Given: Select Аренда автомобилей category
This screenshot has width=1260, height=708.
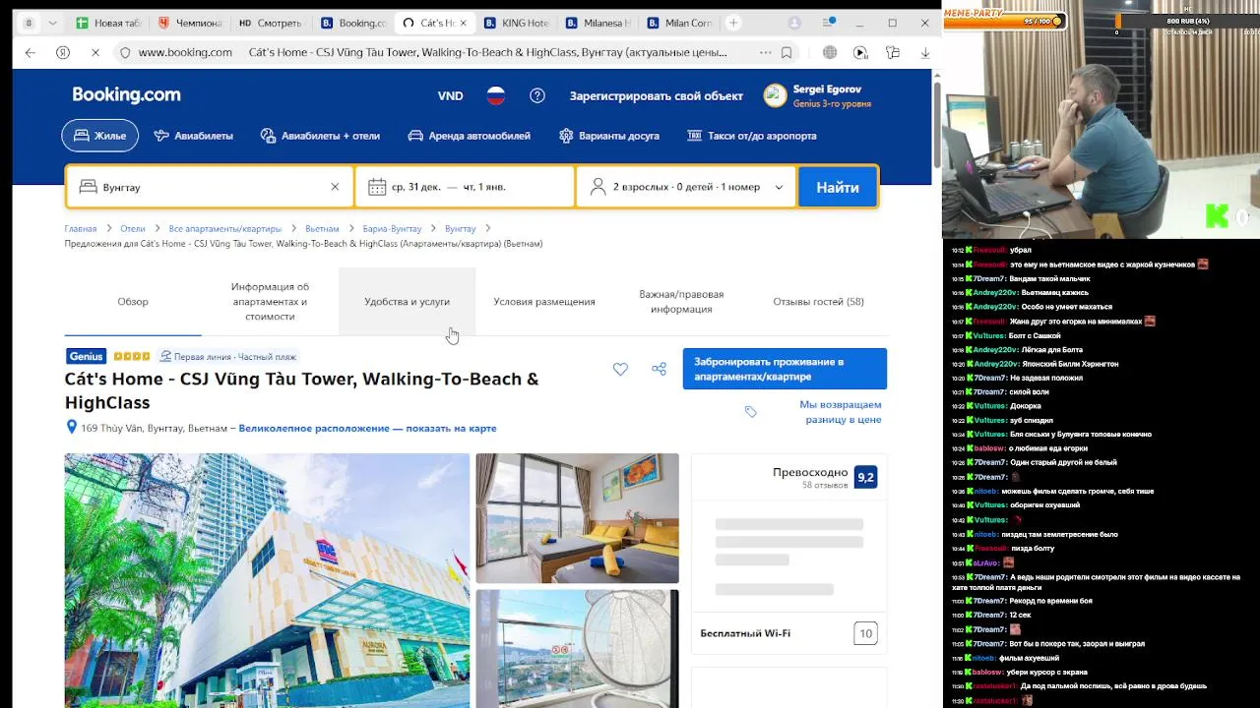Looking at the screenshot, I should pos(469,136).
